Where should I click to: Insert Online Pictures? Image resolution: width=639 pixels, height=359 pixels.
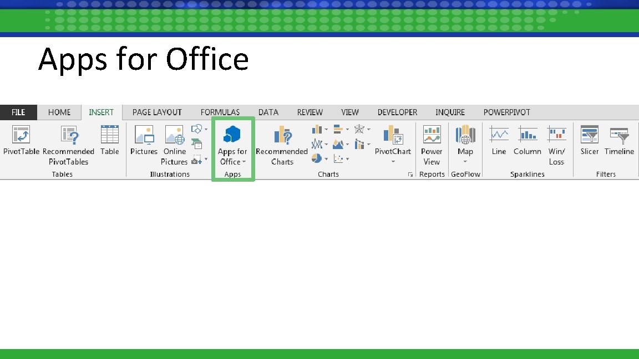click(x=174, y=145)
